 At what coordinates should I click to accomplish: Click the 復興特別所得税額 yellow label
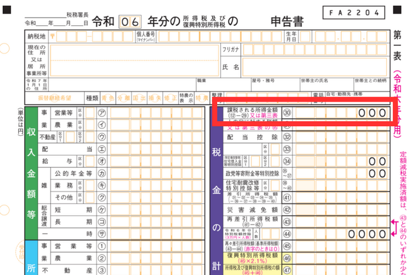coord(252,258)
